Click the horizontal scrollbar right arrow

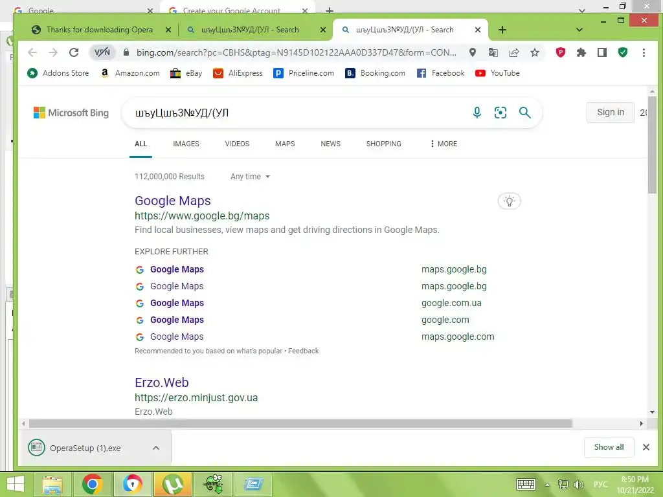[642, 423]
